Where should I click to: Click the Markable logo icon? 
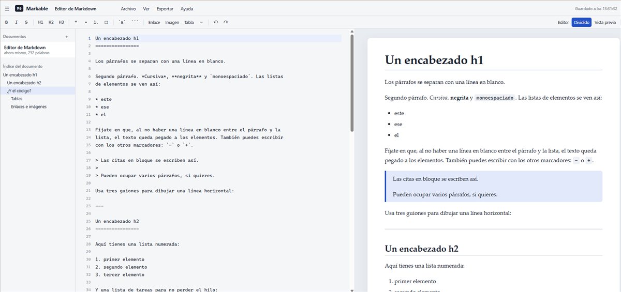click(x=19, y=9)
